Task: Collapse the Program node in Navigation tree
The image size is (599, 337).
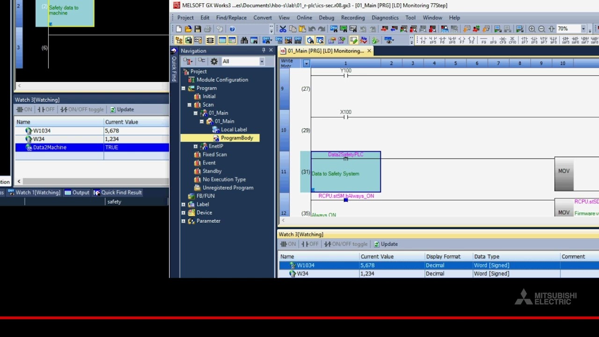Action: [183, 88]
